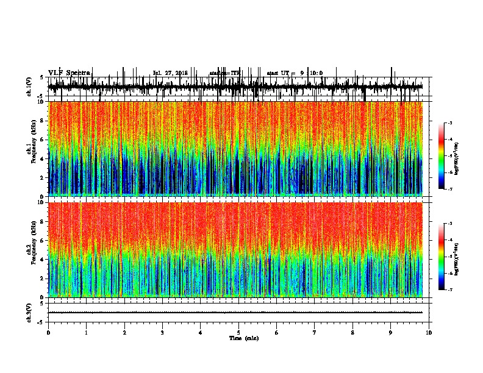Click the time axis tick label "2"
The image size is (483, 373).
(124, 333)
